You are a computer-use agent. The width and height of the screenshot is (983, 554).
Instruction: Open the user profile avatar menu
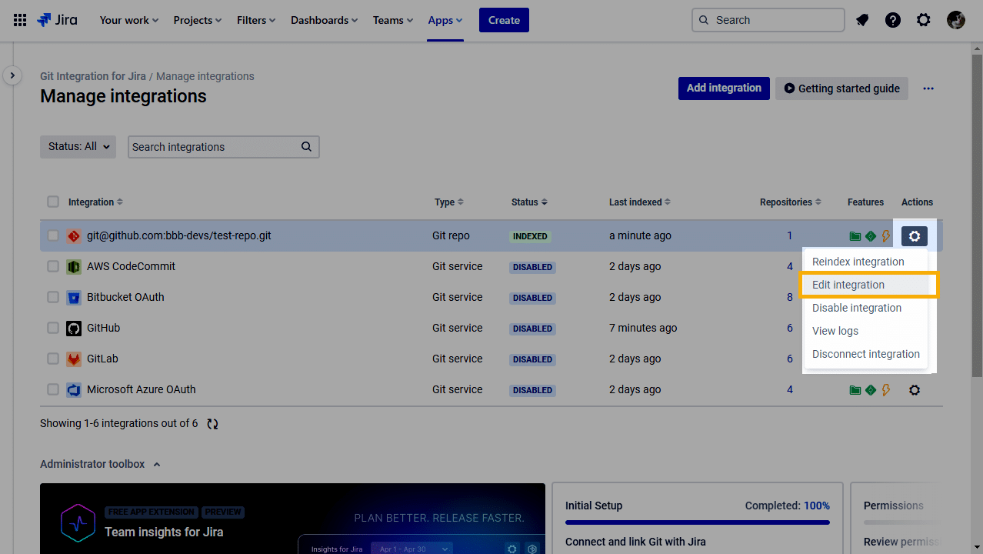click(x=956, y=20)
